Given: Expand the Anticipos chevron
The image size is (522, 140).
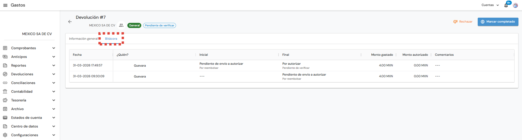Looking at the screenshot, I should (54, 57).
